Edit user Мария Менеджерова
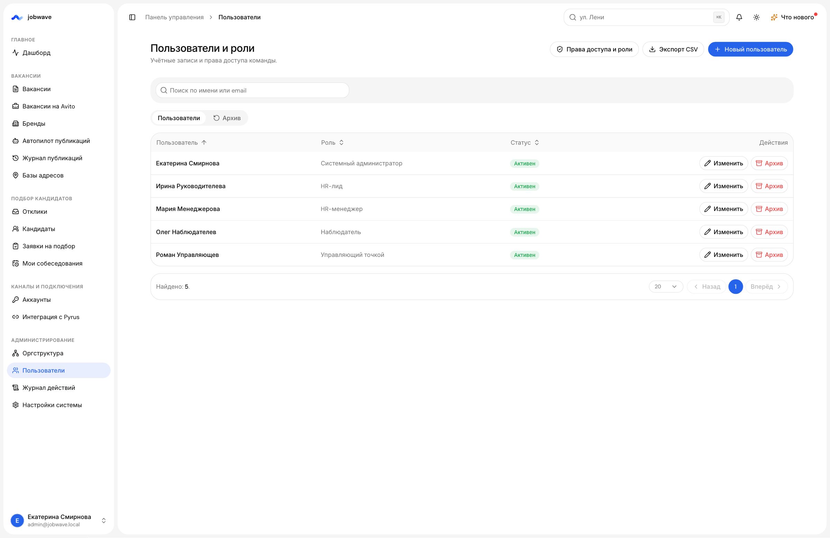 coord(723,209)
